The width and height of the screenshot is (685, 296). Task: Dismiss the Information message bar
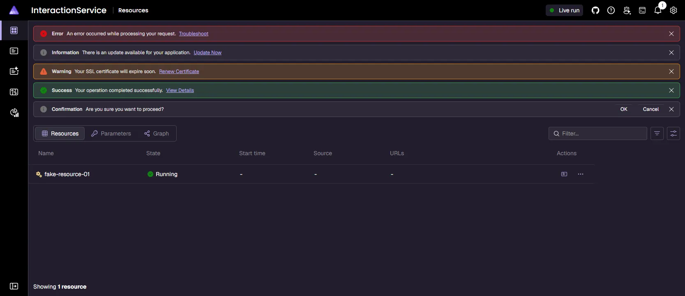click(x=671, y=53)
